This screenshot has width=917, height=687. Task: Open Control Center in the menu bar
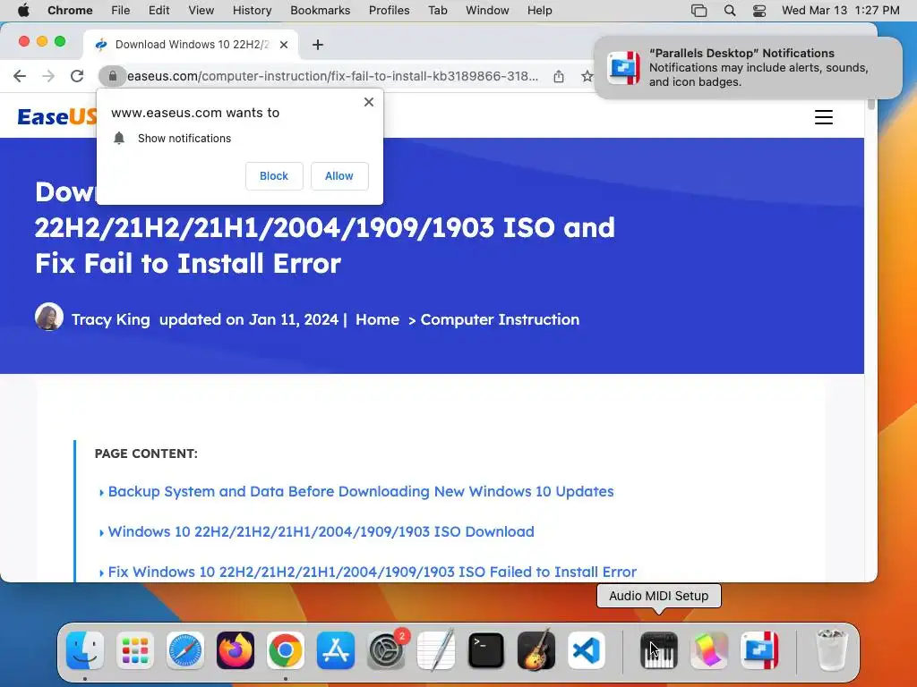759,11
